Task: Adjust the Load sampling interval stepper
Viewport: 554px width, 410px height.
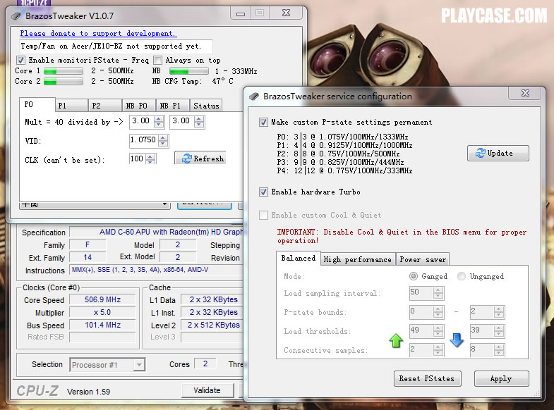Action: (x=438, y=293)
